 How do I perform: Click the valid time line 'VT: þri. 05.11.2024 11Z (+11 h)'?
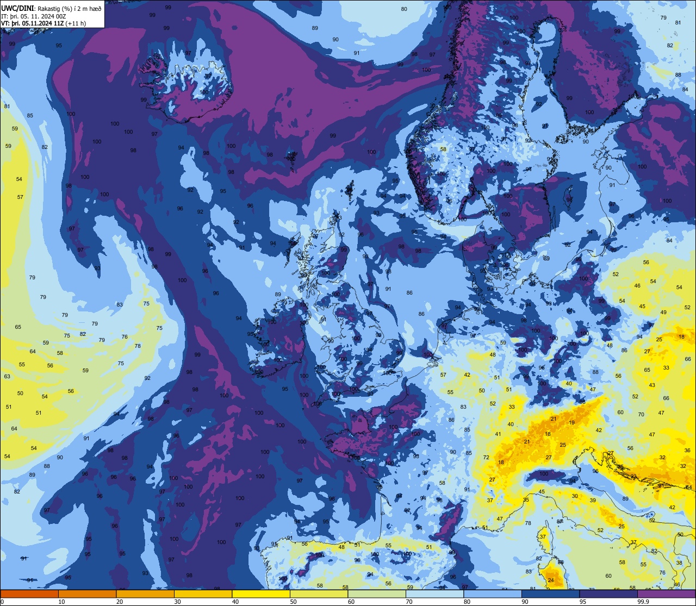tap(43, 23)
